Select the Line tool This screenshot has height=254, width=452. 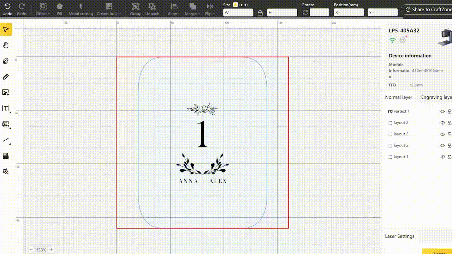coord(6,140)
